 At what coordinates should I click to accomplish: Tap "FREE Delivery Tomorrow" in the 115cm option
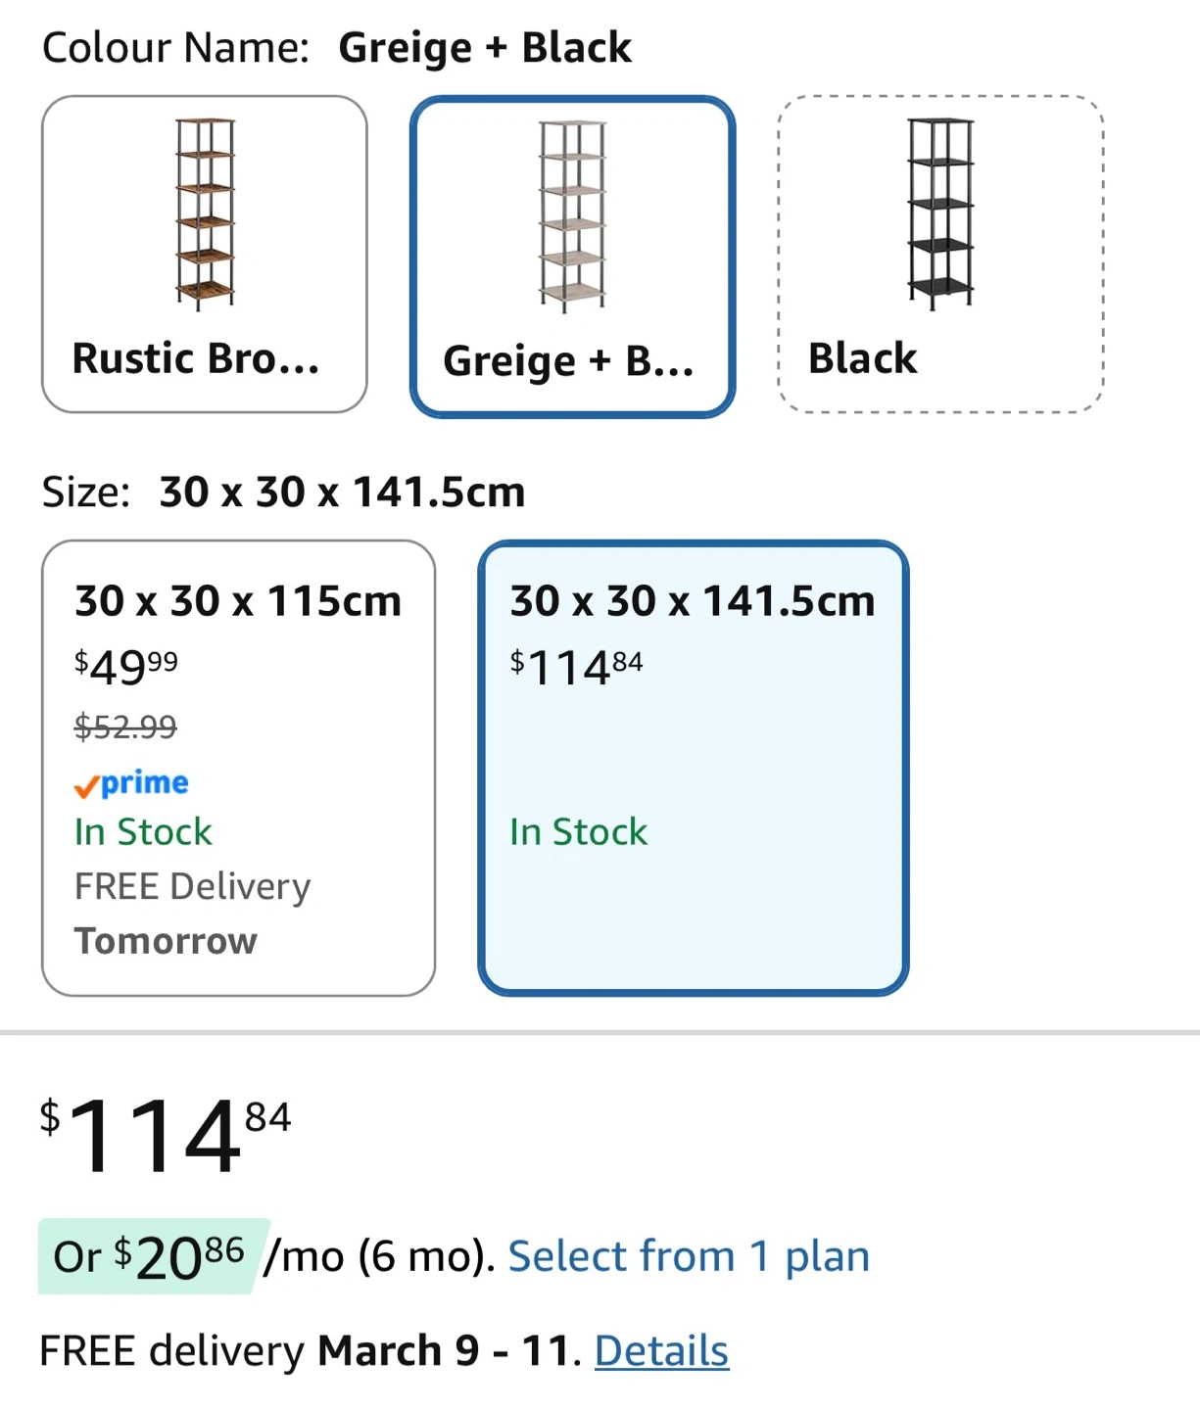point(192,913)
